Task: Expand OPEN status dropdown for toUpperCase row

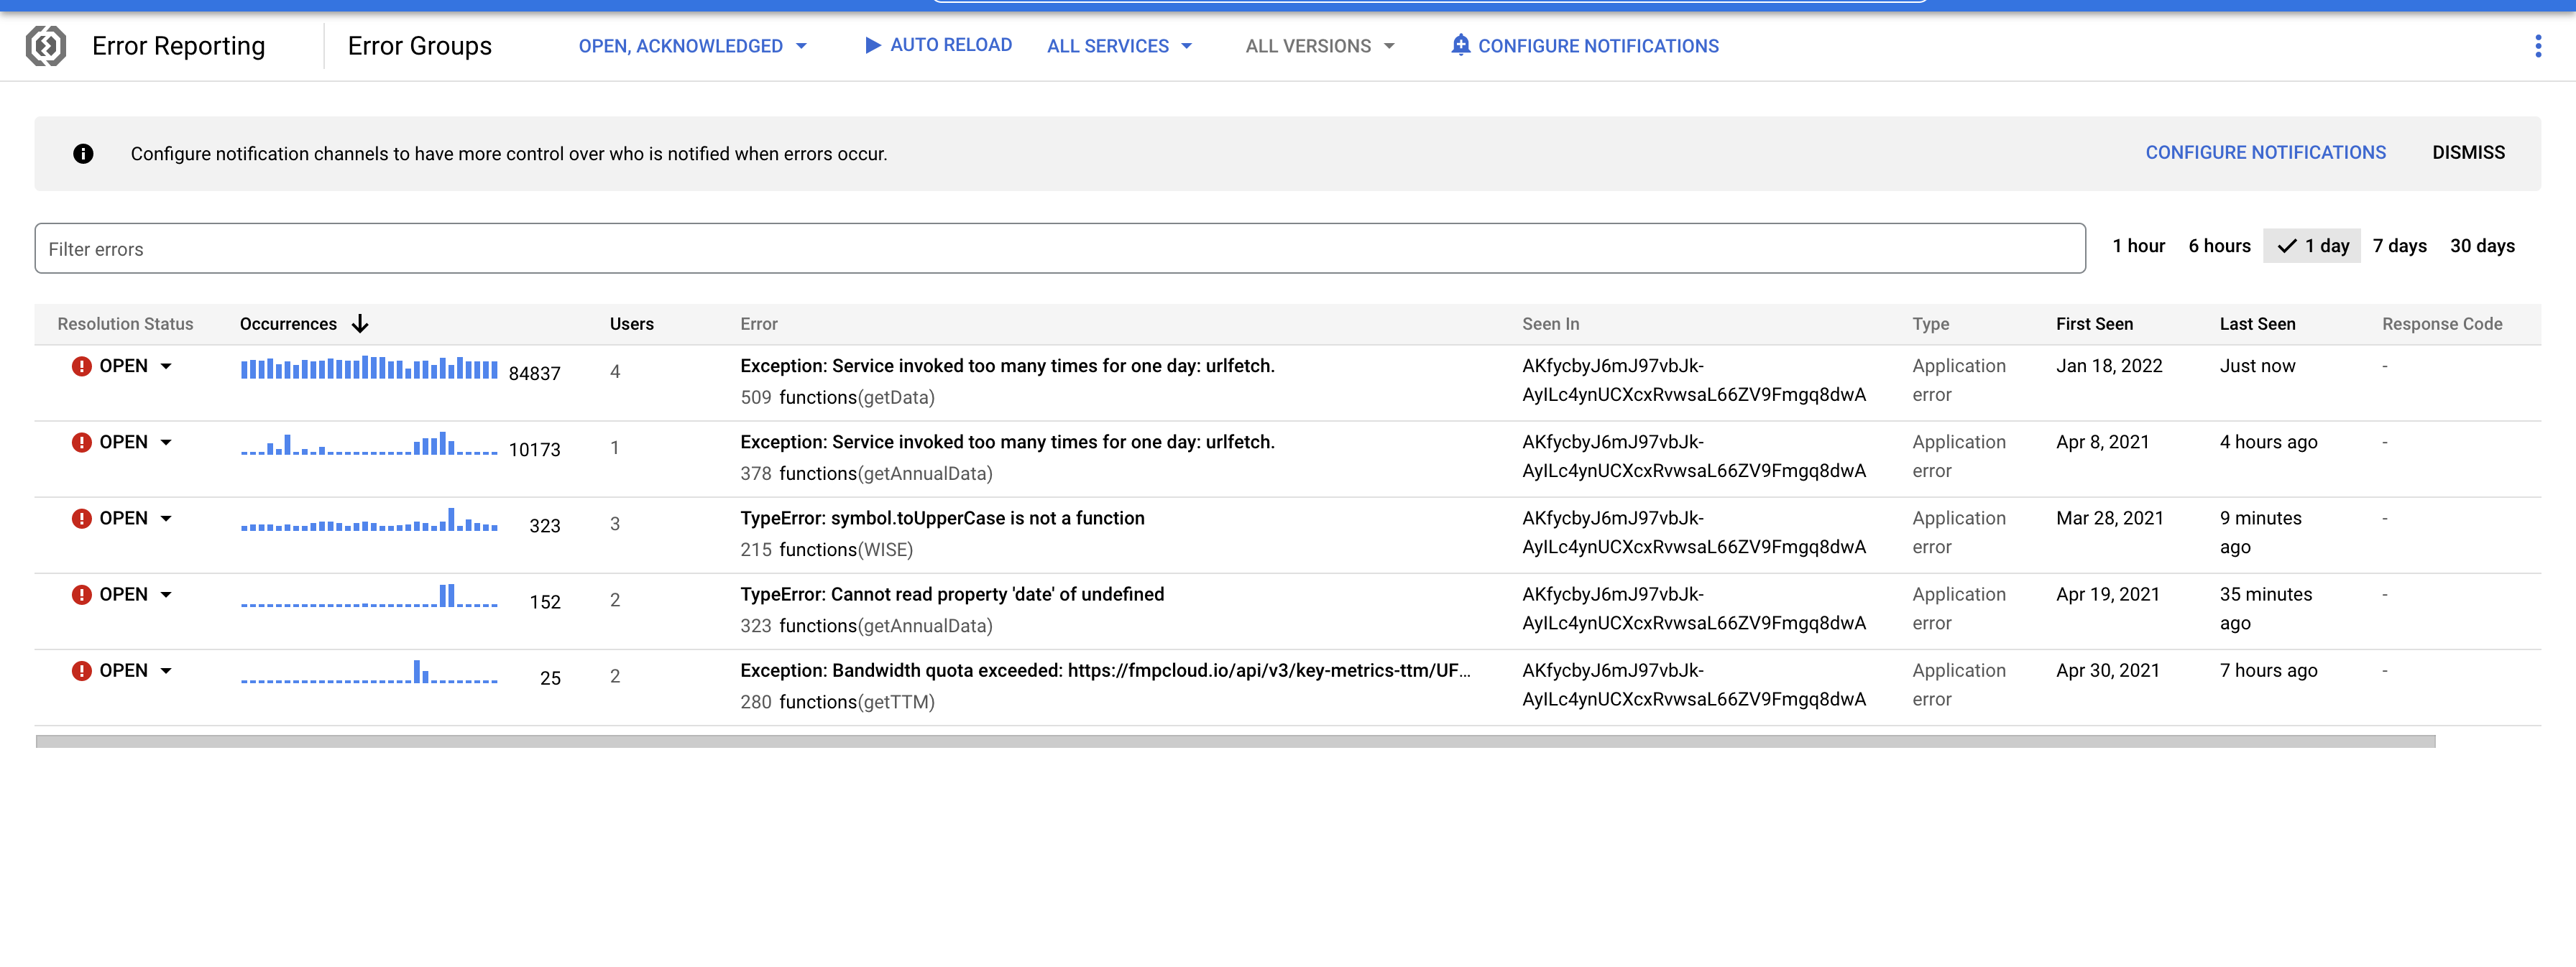Action: (x=166, y=518)
